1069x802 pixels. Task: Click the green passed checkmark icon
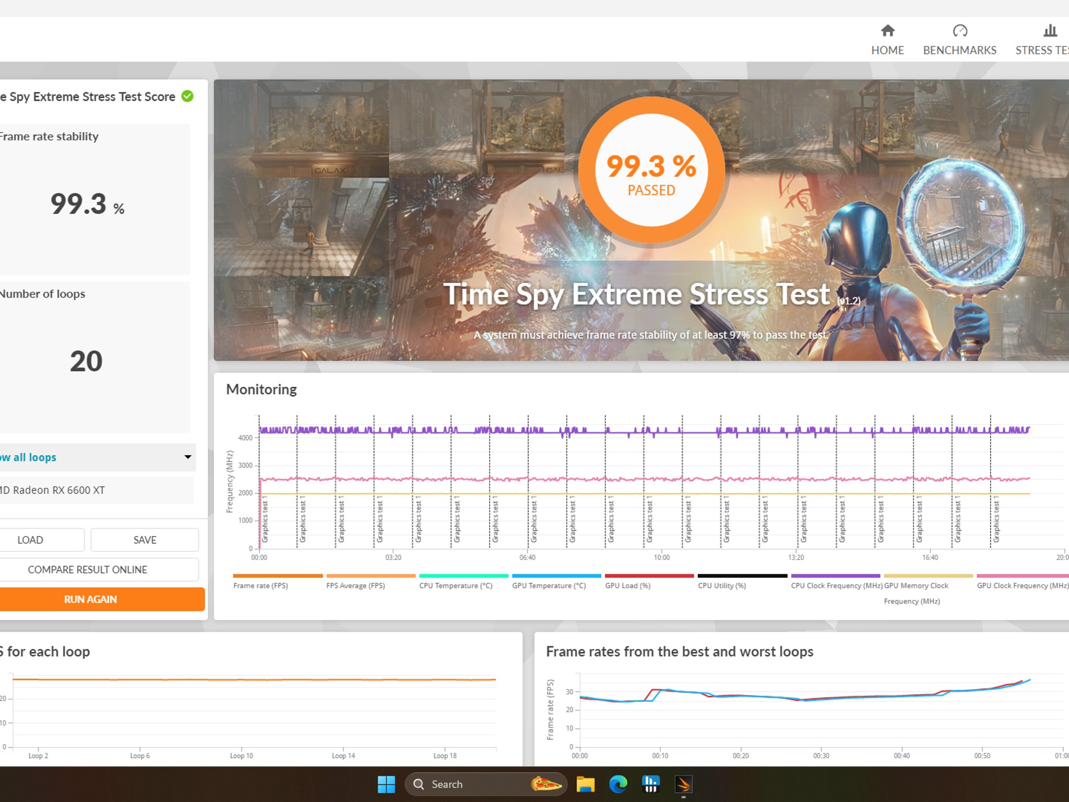coord(187,96)
